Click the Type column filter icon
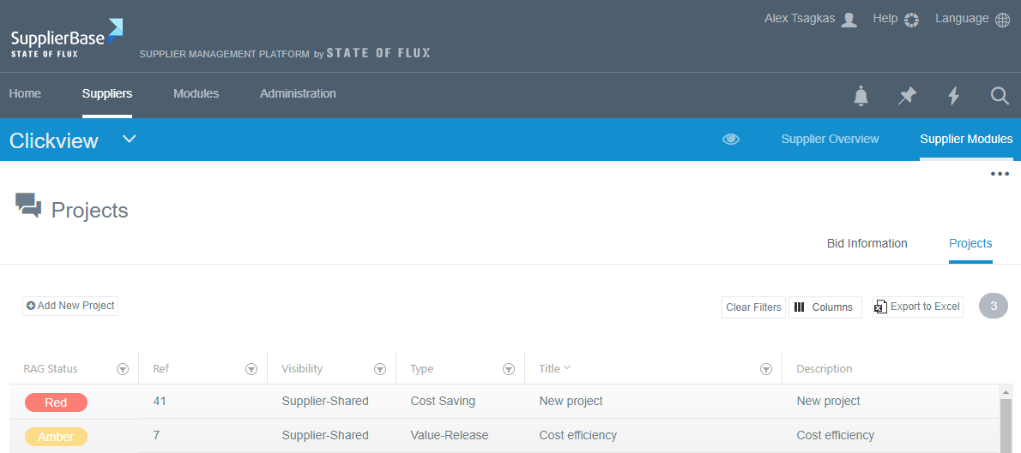Viewport: 1021px width, 453px height. coord(509,369)
